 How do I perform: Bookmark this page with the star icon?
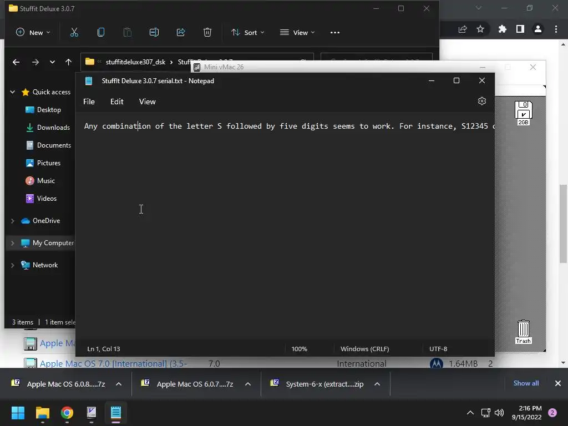point(480,29)
